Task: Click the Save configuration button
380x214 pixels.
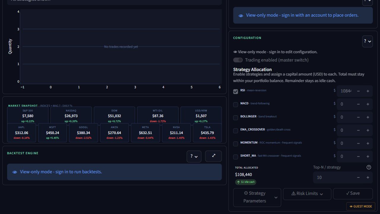Action: [353, 193]
